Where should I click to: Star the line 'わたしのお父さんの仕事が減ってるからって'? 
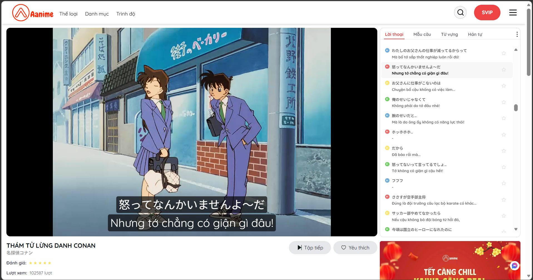[504, 53]
